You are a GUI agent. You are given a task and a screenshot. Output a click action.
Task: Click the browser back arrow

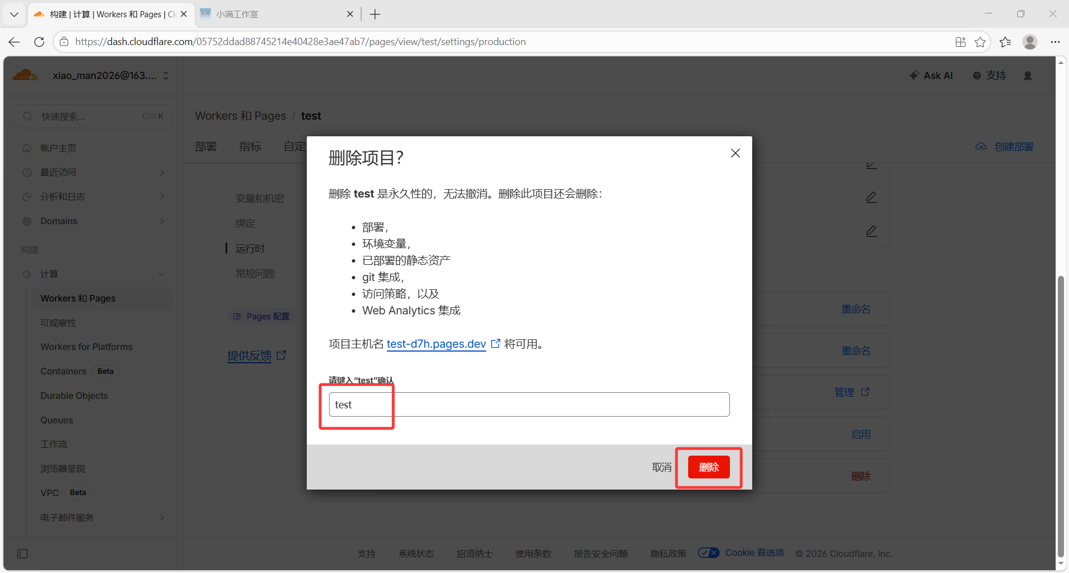(x=14, y=42)
